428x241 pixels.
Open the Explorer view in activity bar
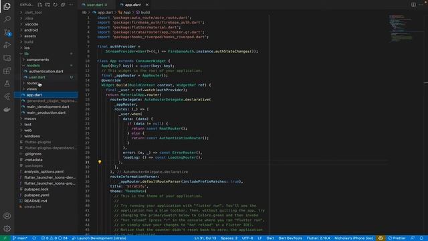point(7,6)
